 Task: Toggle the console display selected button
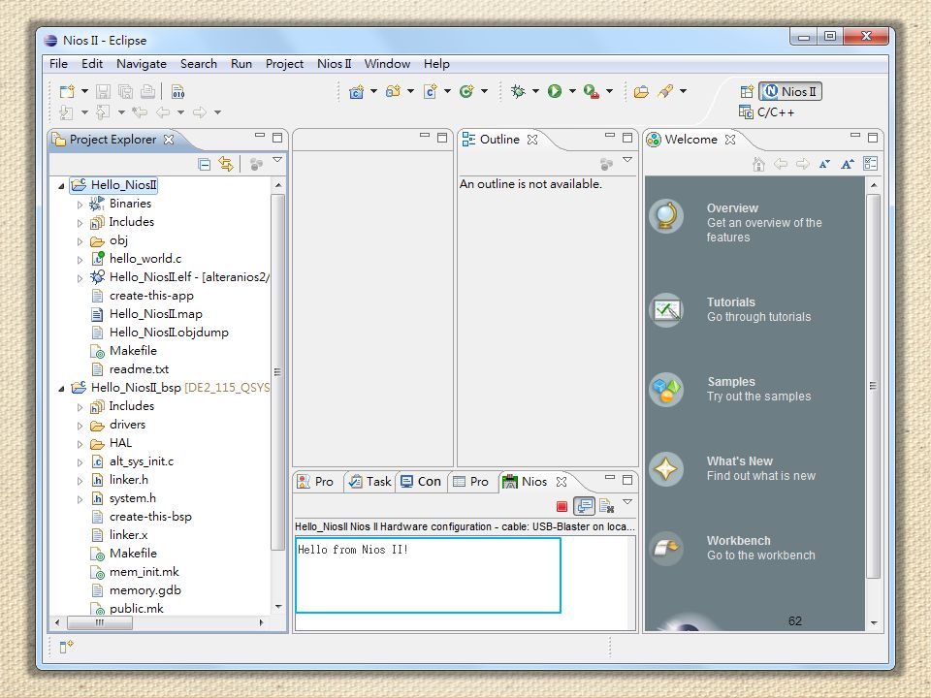coord(584,506)
